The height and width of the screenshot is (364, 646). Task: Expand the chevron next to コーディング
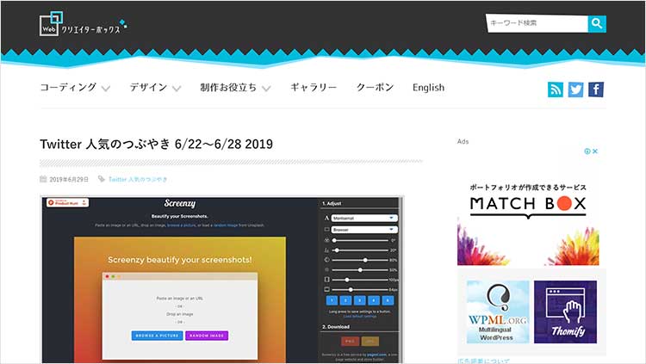click(x=106, y=89)
